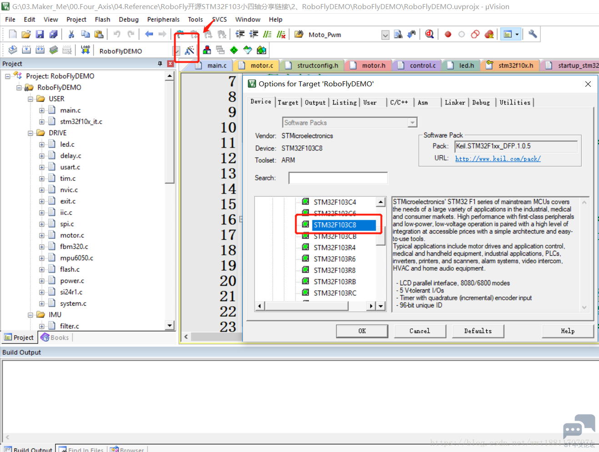Click the device list's up arrow
The height and width of the screenshot is (452, 599).
tap(381, 202)
